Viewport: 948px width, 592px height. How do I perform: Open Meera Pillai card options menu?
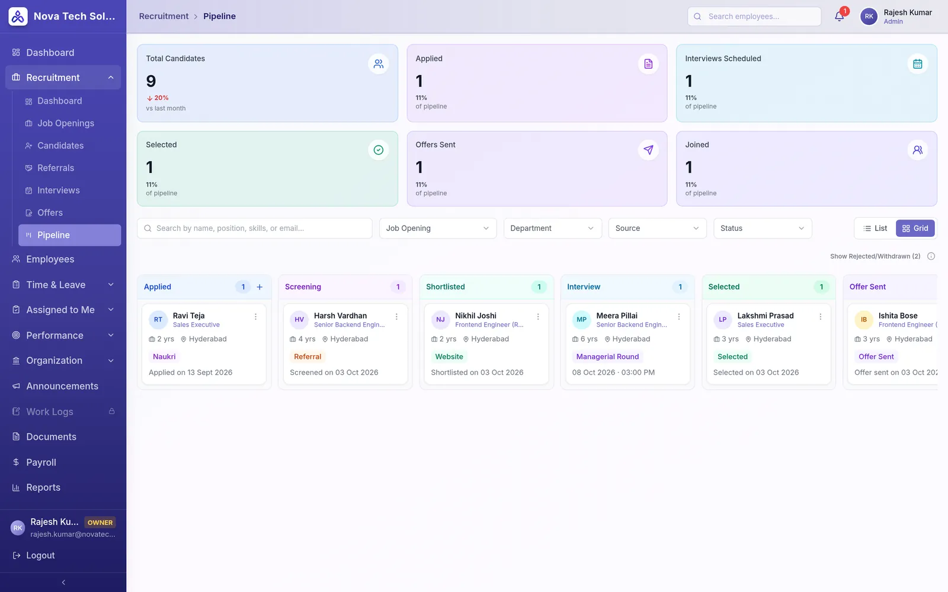pos(679,317)
